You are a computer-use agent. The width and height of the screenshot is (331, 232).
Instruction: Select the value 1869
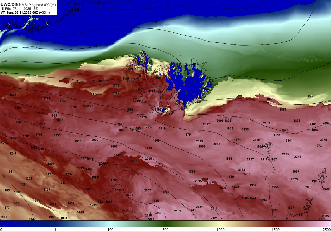click(x=283, y=110)
